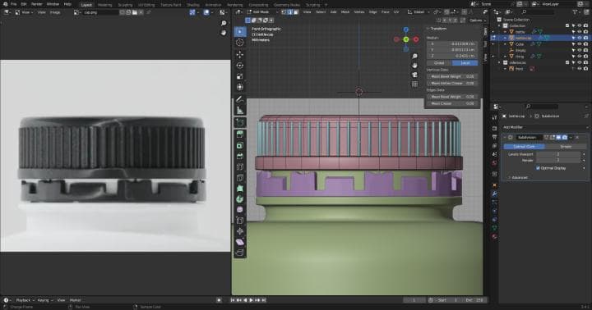Click the red X axis on navigation gizmo
The width and height of the screenshot is (592, 310).
tap(416, 39)
